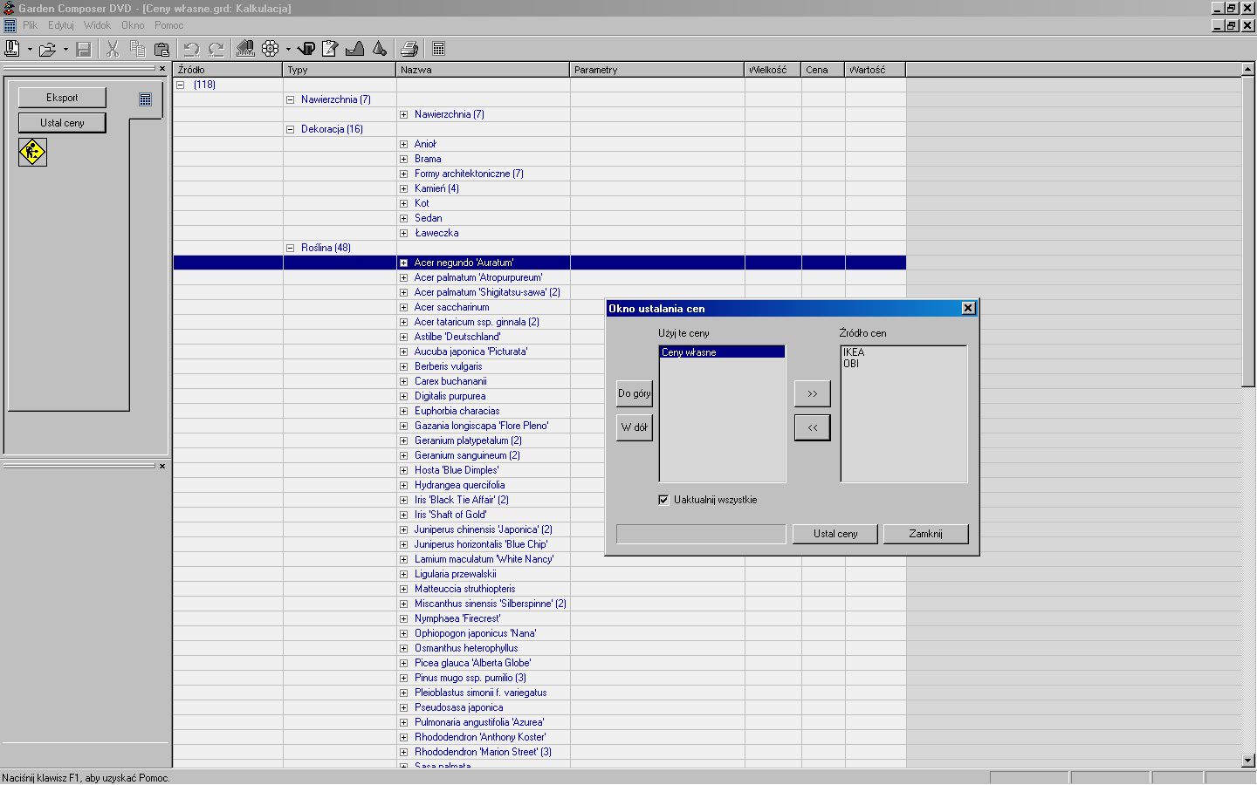Open the Widok menu

[97, 25]
